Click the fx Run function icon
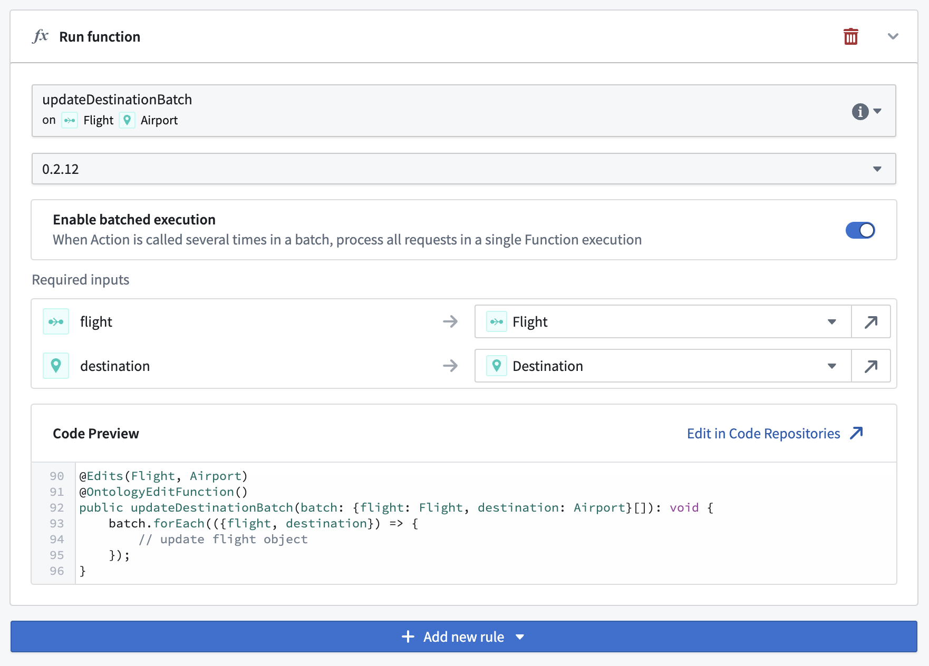 tap(41, 36)
